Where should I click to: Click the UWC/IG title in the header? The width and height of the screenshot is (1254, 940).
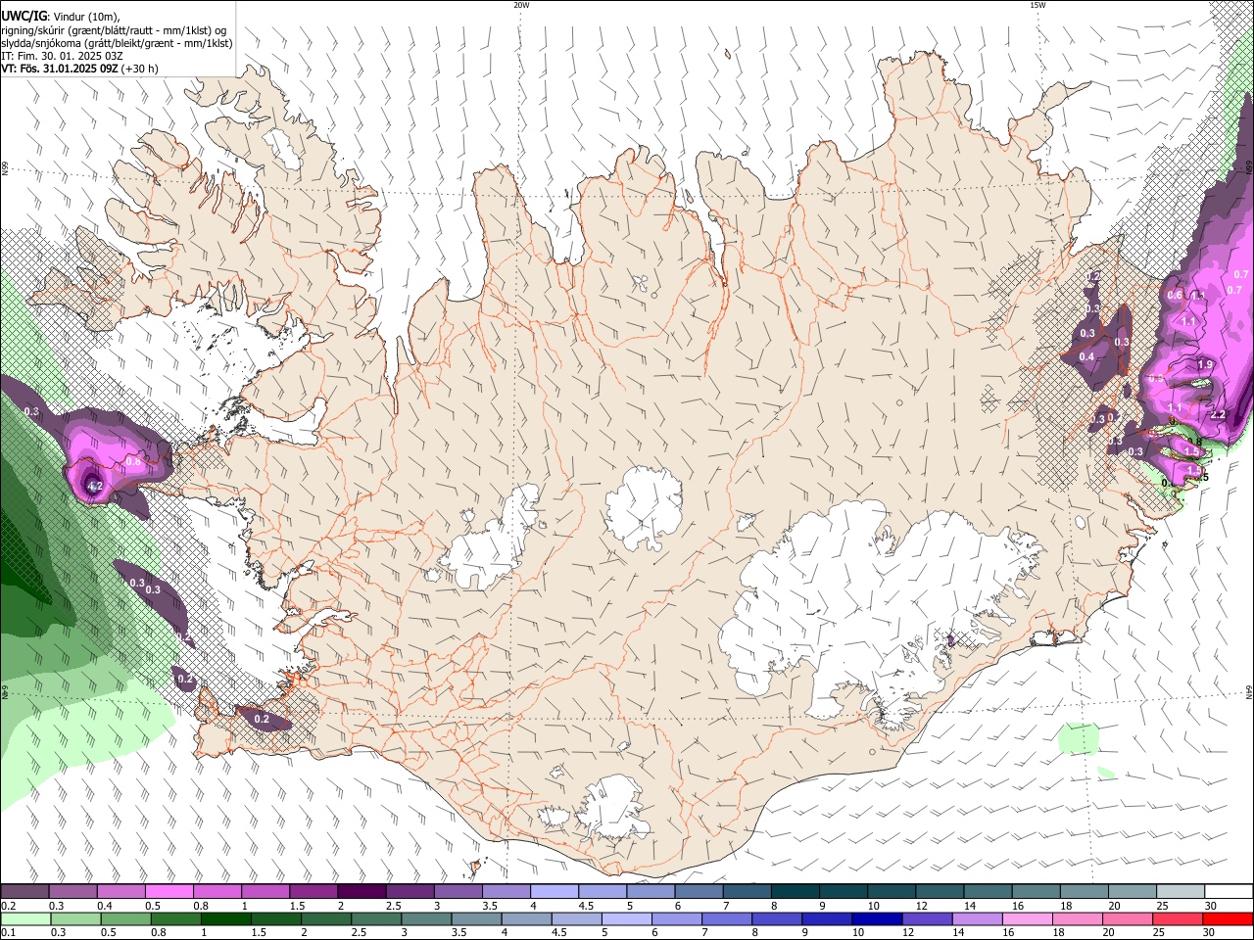24,17
